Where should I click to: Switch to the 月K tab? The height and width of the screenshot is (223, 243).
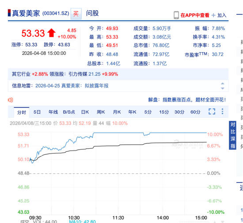pyautogui.click(x=117, y=112)
